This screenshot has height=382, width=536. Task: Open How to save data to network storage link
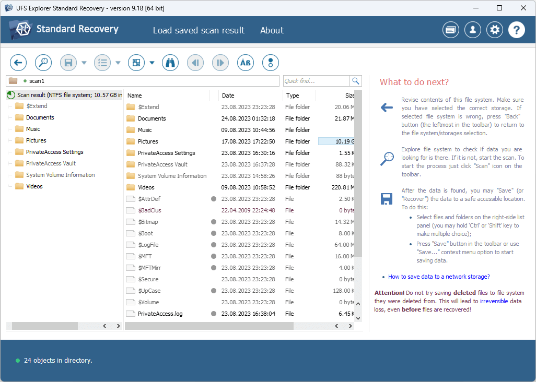[x=439, y=277]
